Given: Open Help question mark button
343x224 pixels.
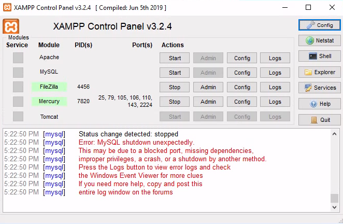Looking at the screenshot, I should coord(319,104).
